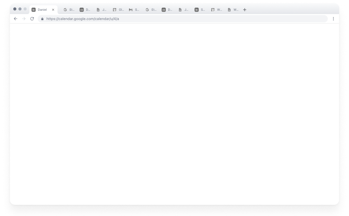This screenshot has height=216, width=349.
Task: Go back with the back arrow
Action: pyautogui.click(x=16, y=19)
